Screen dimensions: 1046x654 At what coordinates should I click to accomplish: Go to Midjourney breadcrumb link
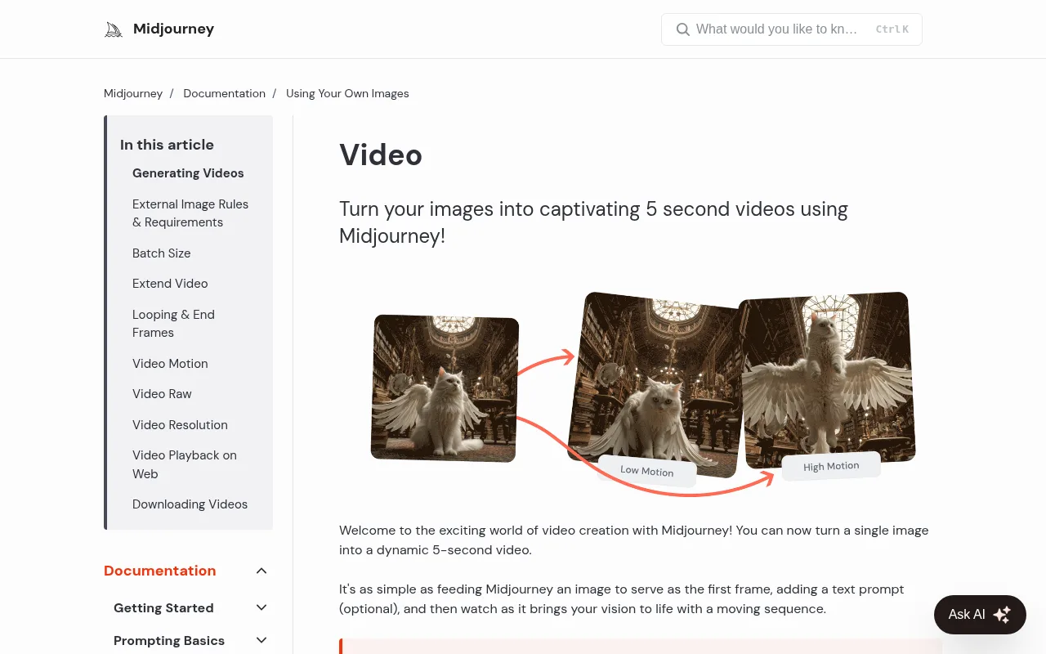133,93
